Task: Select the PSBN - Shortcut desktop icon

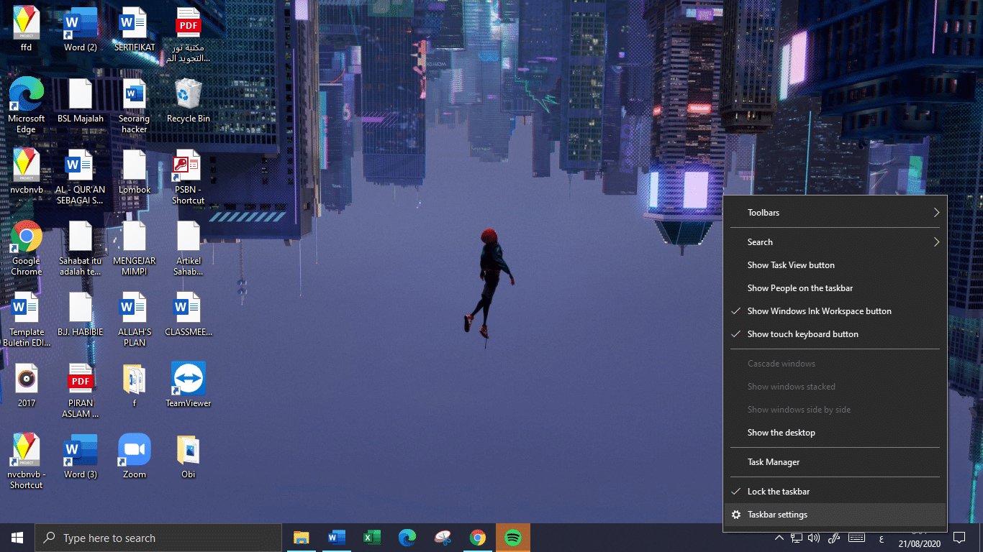Action: pos(189,177)
